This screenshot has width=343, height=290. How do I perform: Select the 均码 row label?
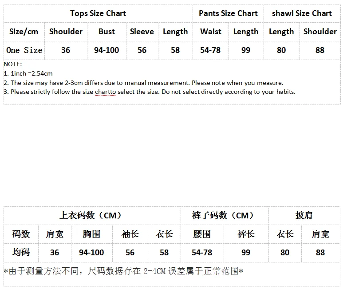pyautogui.click(x=21, y=252)
